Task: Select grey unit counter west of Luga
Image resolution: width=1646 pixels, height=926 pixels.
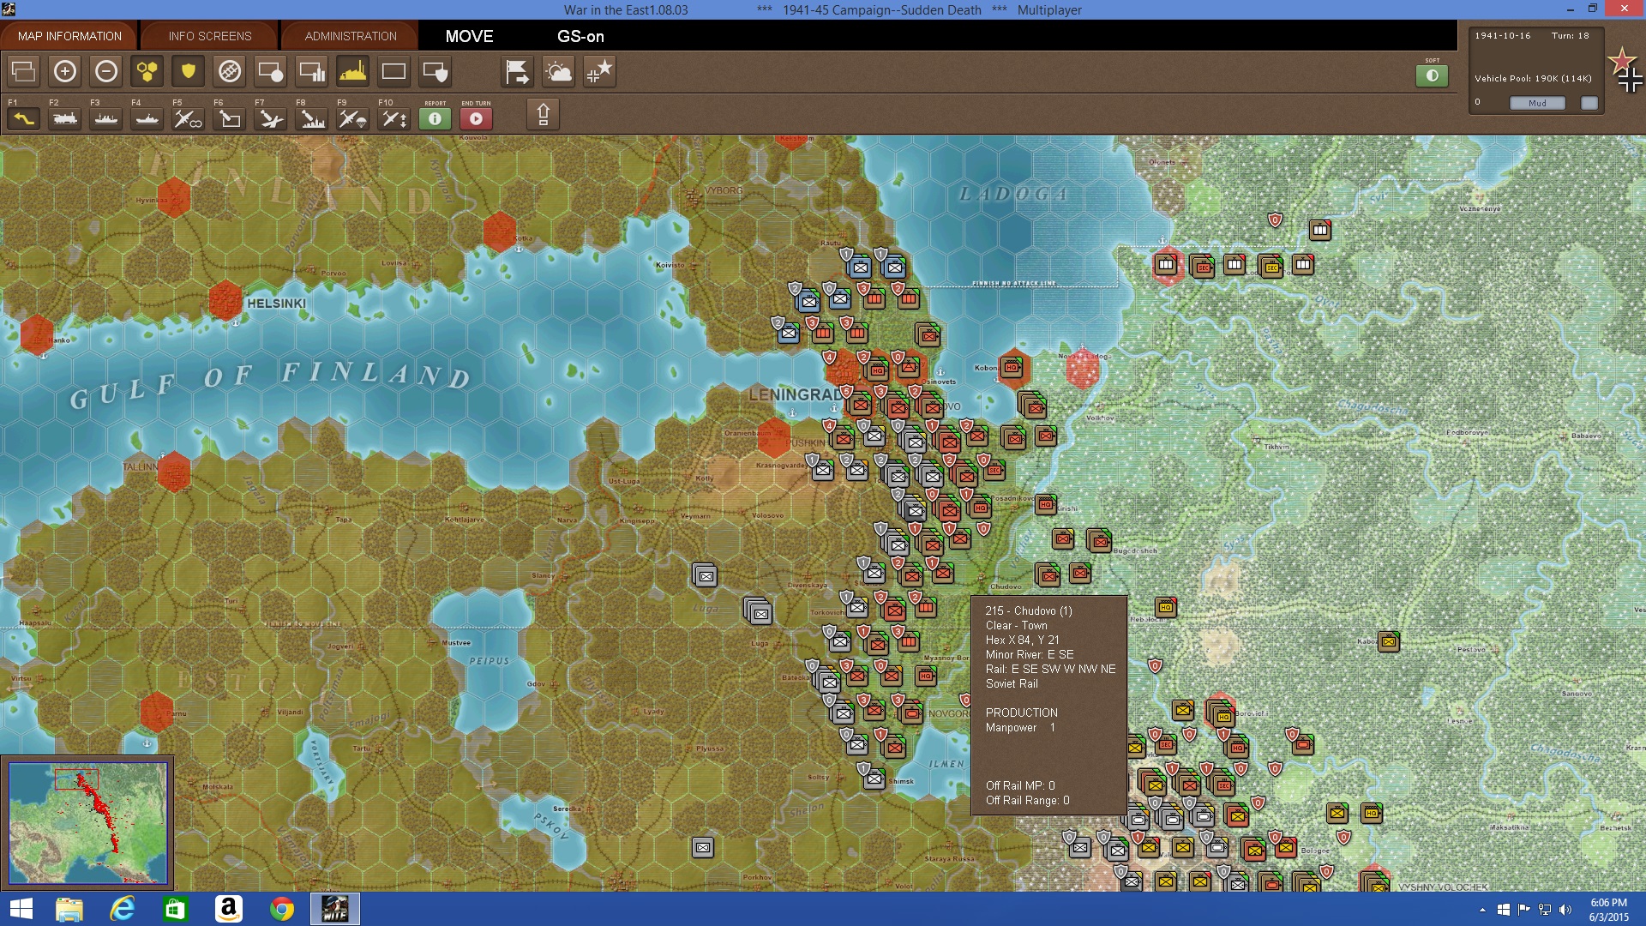Action: point(758,610)
